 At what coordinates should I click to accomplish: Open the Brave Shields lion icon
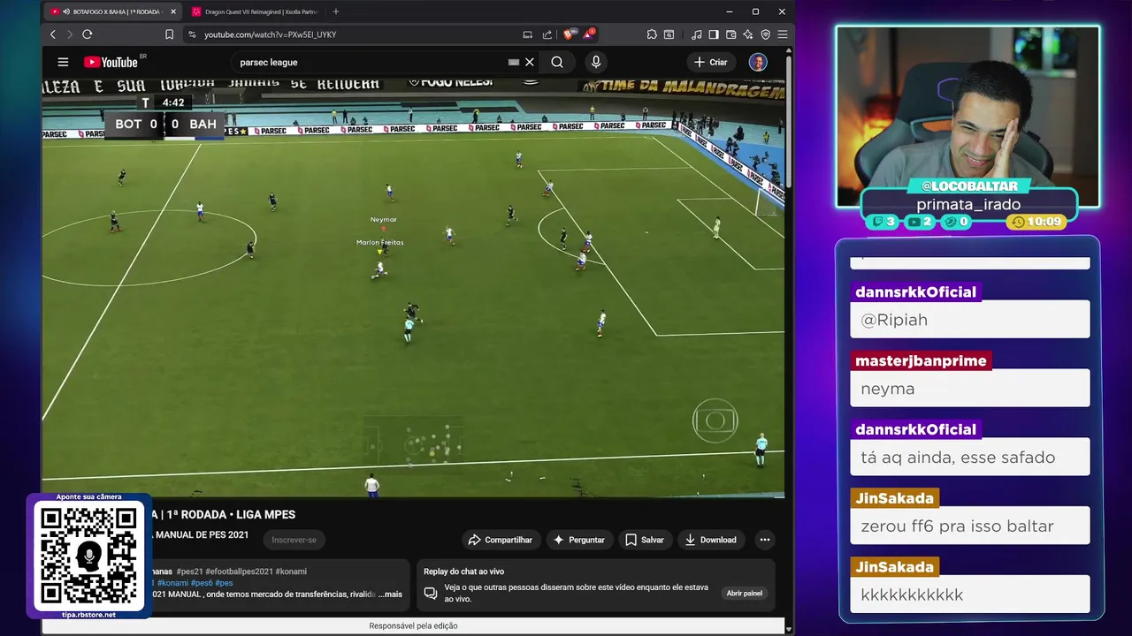click(570, 34)
